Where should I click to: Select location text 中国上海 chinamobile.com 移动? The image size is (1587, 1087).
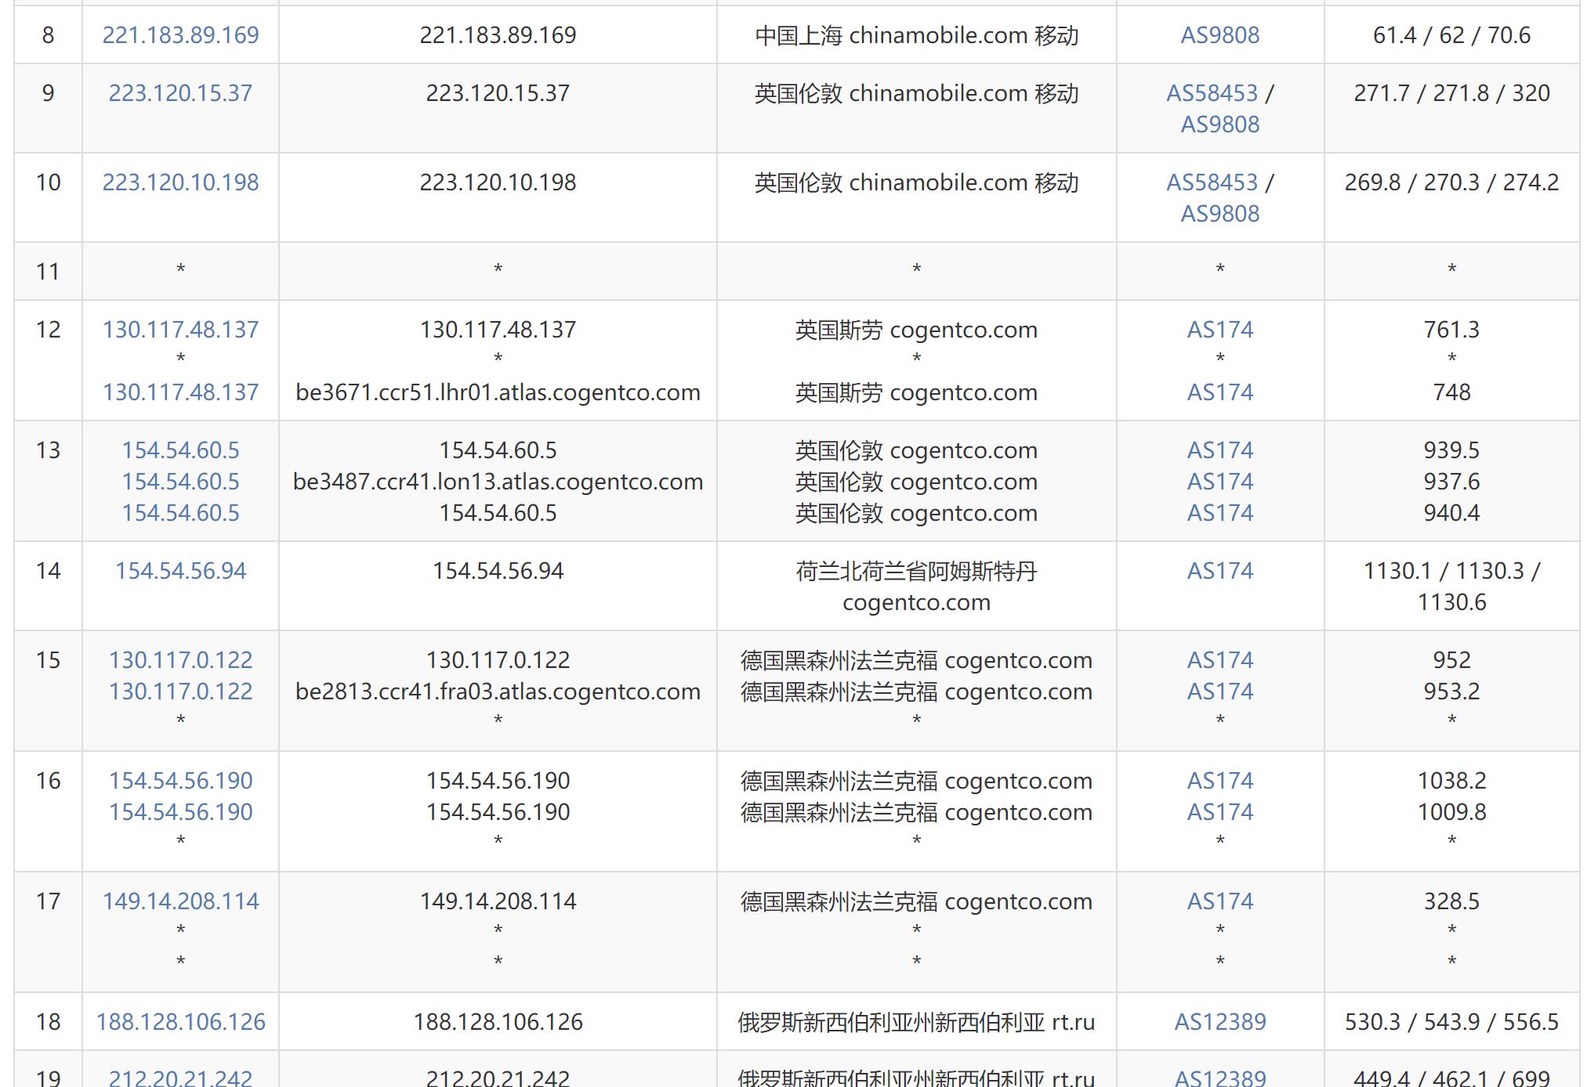(x=916, y=35)
